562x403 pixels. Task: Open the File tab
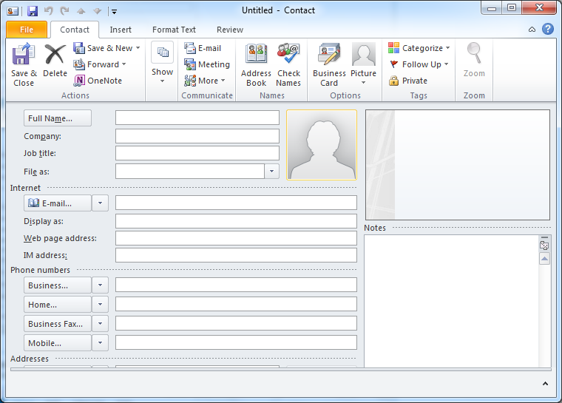(27, 30)
